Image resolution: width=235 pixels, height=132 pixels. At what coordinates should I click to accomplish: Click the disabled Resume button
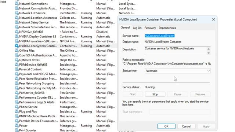[x=200, y=94]
